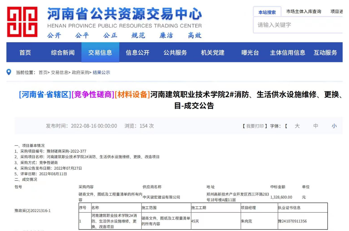Click the 交易信息 breadcrumb link

(x=59, y=72)
